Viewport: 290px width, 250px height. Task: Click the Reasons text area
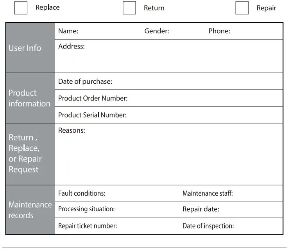click(168, 156)
